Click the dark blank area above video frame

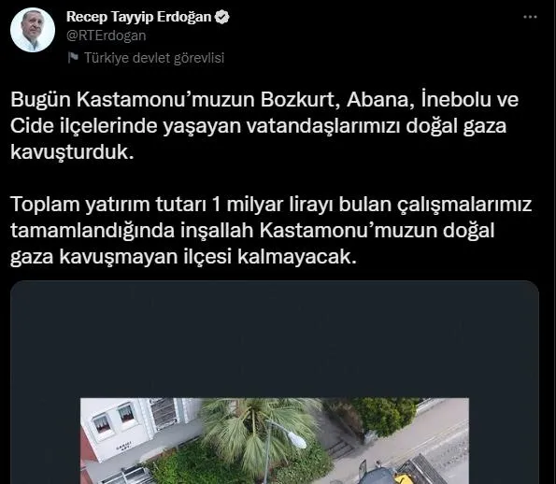click(275, 338)
